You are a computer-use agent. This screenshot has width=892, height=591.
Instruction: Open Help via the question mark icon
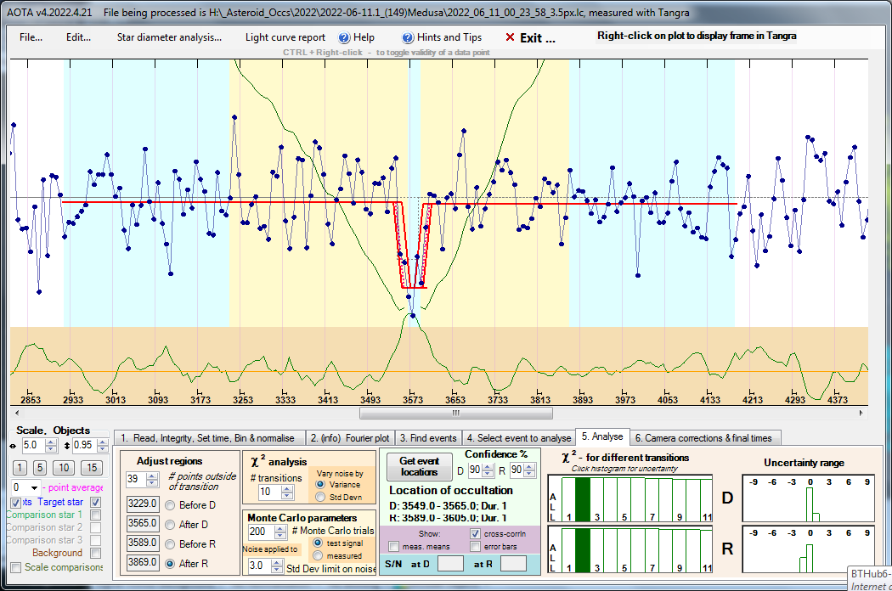tap(344, 38)
